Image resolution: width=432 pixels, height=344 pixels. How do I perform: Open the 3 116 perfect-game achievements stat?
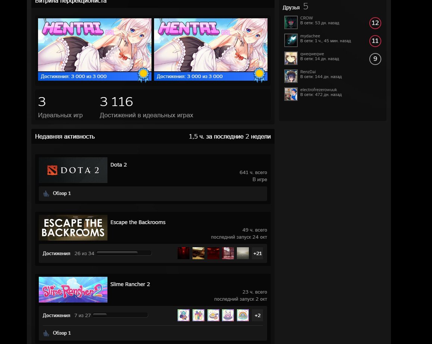click(116, 102)
